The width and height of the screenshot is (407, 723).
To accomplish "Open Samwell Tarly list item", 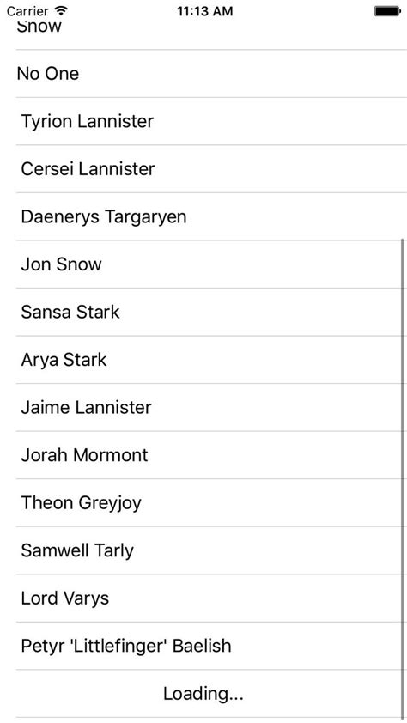I will [x=203, y=550].
